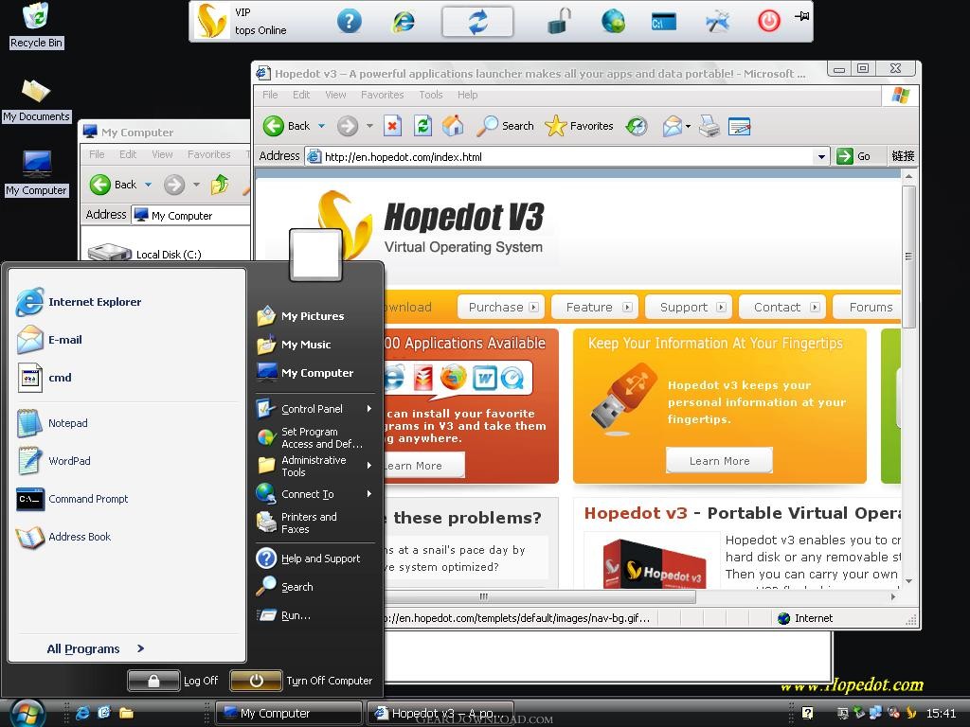Click the red power icon in Hopedot toolbar
The height and width of the screenshot is (727, 970).
769,22
